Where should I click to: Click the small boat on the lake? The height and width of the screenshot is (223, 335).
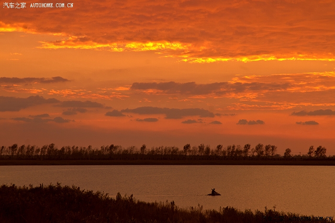coord(214,193)
